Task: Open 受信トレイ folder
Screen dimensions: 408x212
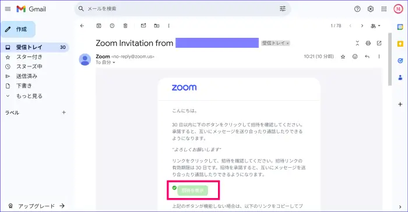Action: click(x=34, y=47)
